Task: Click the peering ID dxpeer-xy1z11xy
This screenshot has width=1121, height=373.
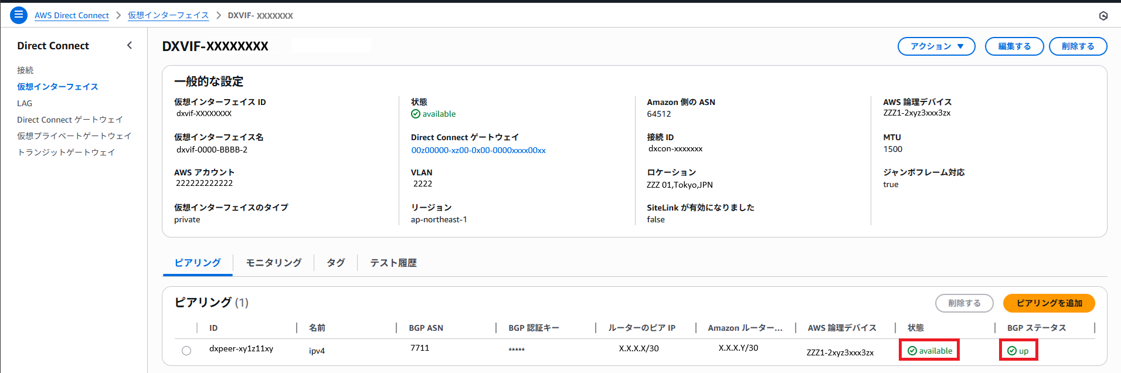Action: [241, 348]
